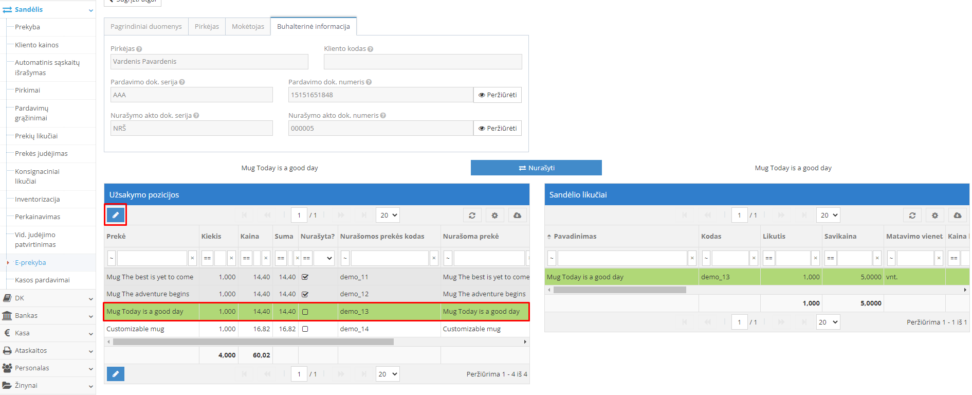The image size is (972, 395).
Task: Click the bottom edit pencil icon below the table
Action: (116, 374)
